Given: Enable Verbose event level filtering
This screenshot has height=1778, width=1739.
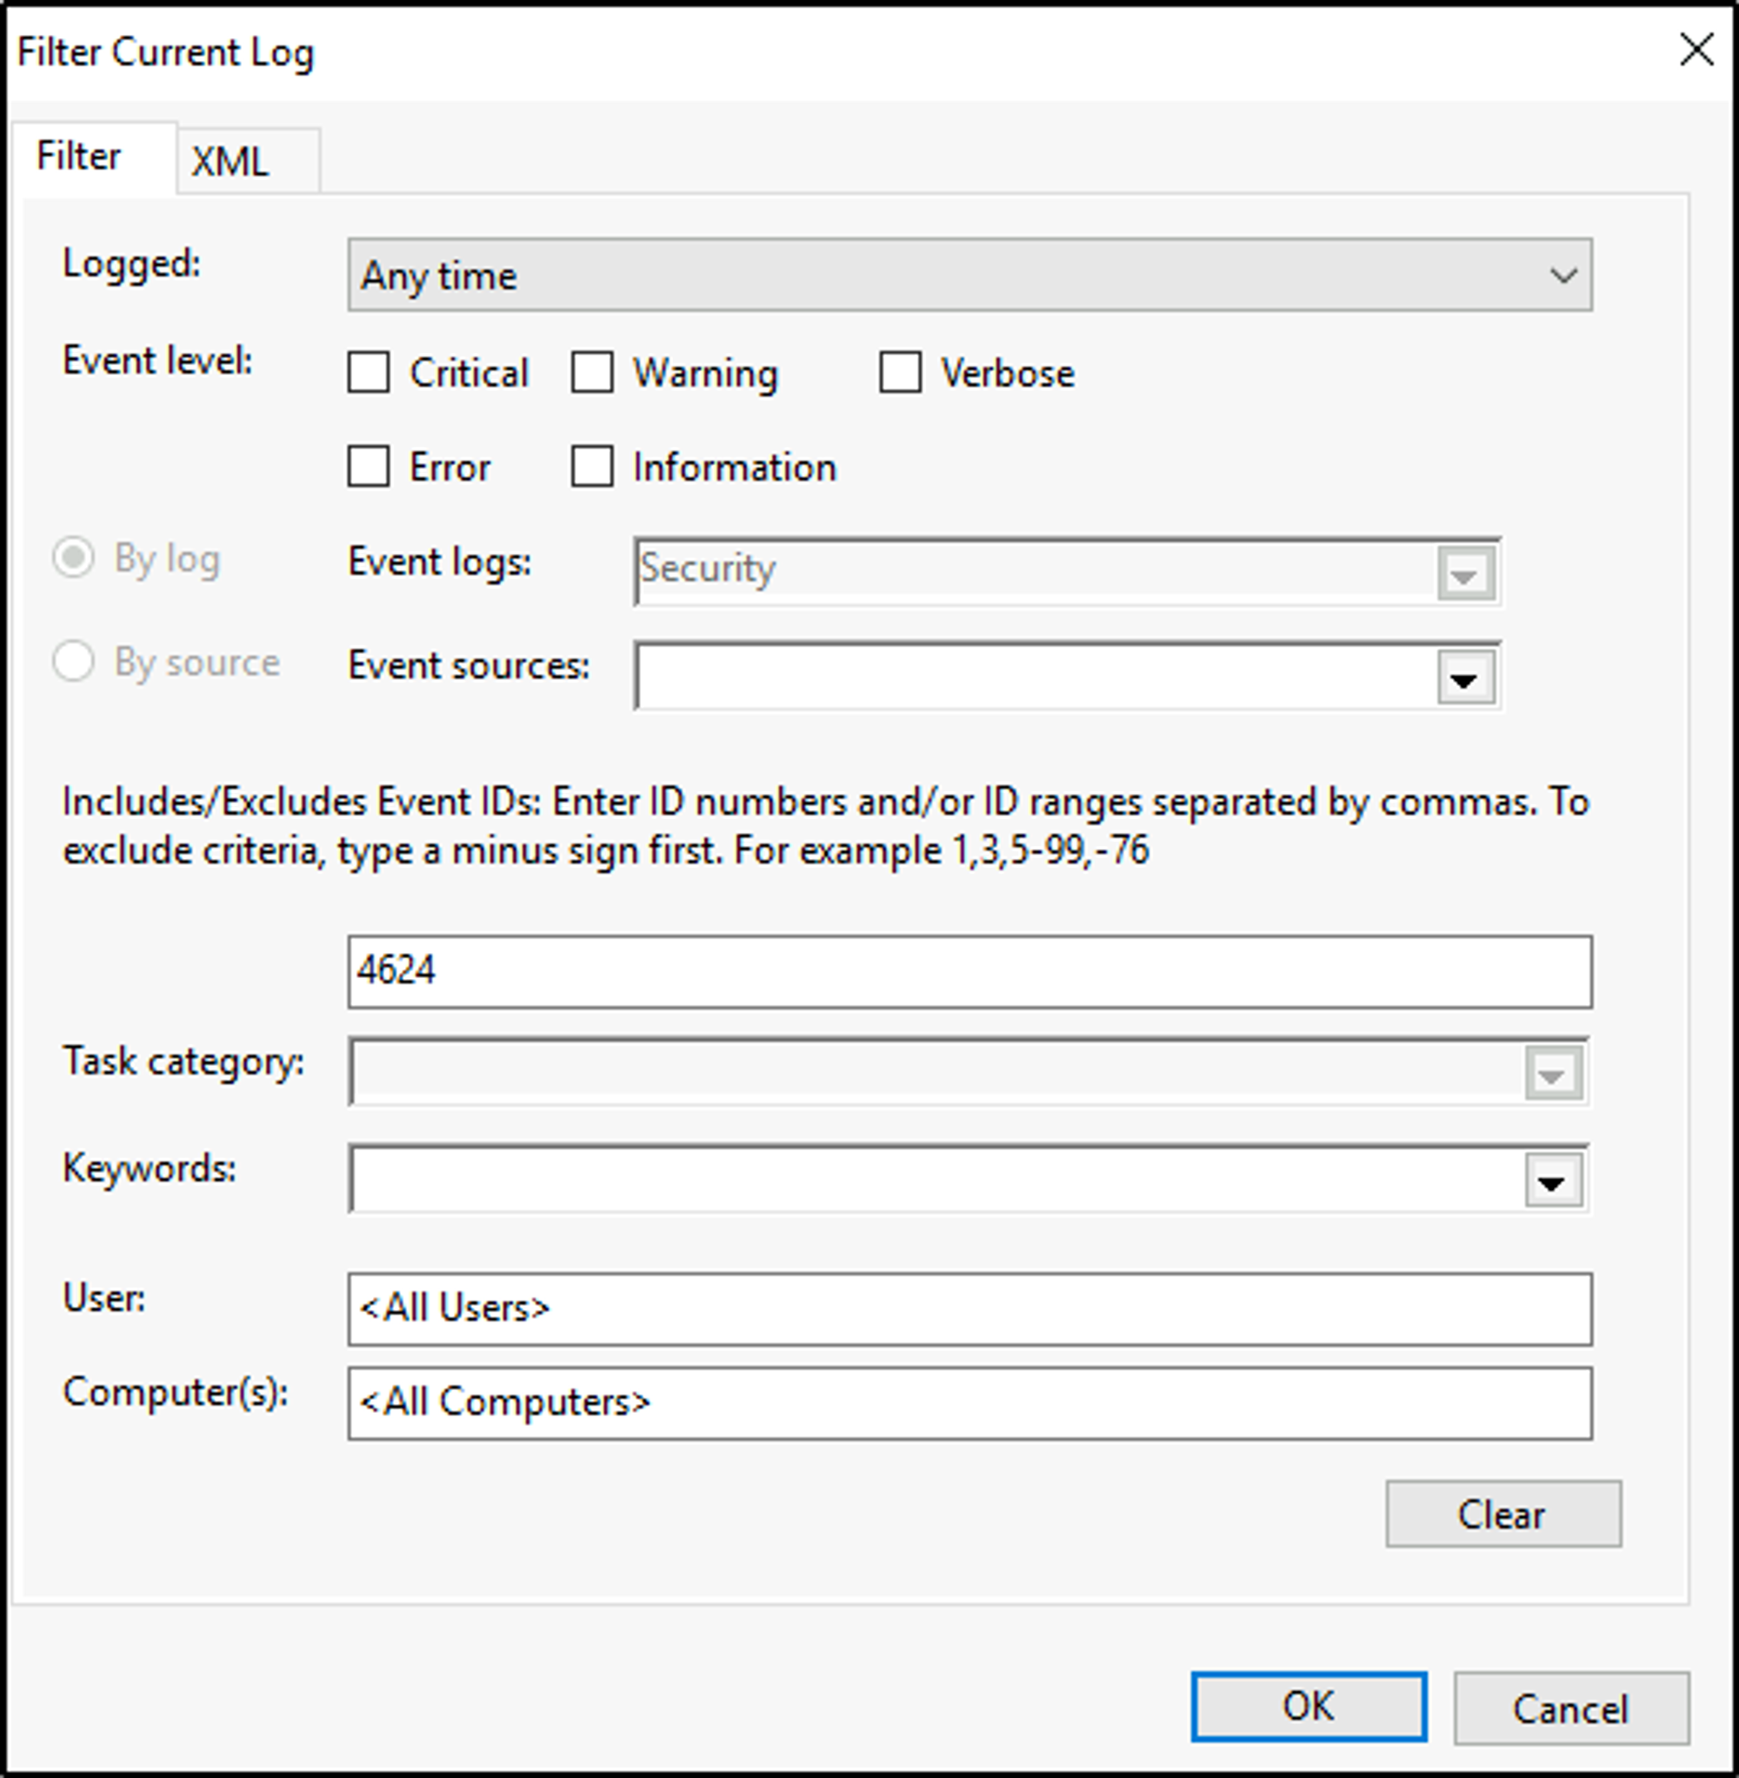Looking at the screenshot, I should tap(901, 373).
